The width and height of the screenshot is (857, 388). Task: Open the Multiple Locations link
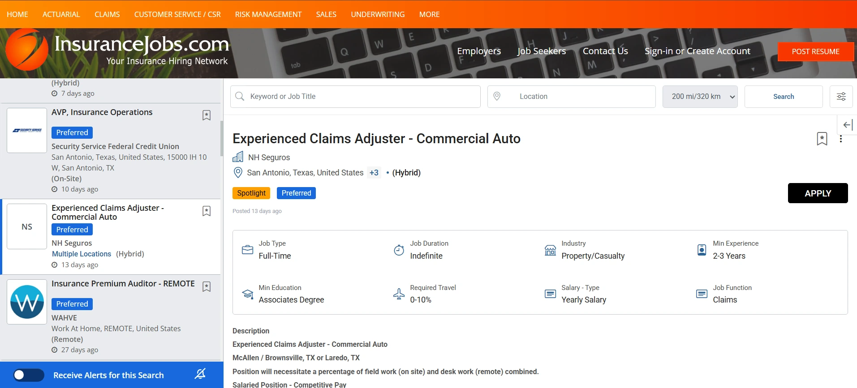[x=82, y=254]
